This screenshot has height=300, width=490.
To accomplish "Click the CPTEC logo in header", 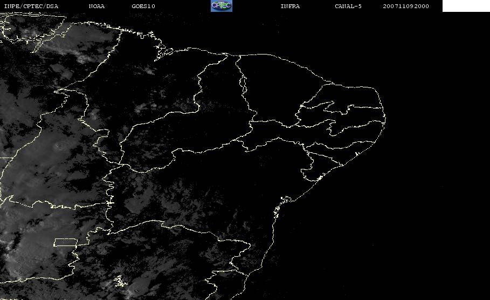I will coord(221,6).
